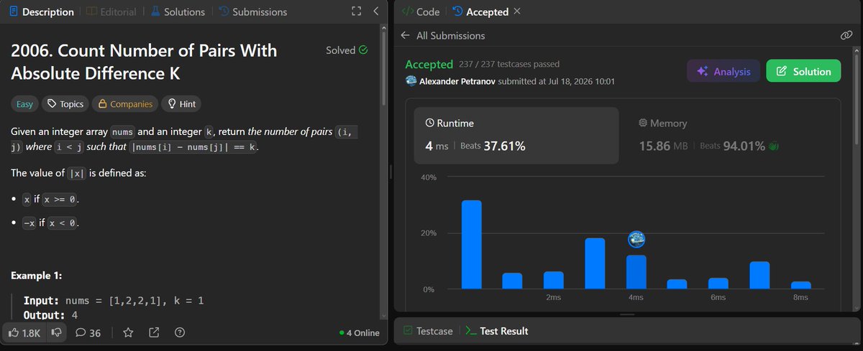Screen dimensions: 863x351
Task: Reveal the Hint
Action: pyautogui.click(x=182, y=104)
